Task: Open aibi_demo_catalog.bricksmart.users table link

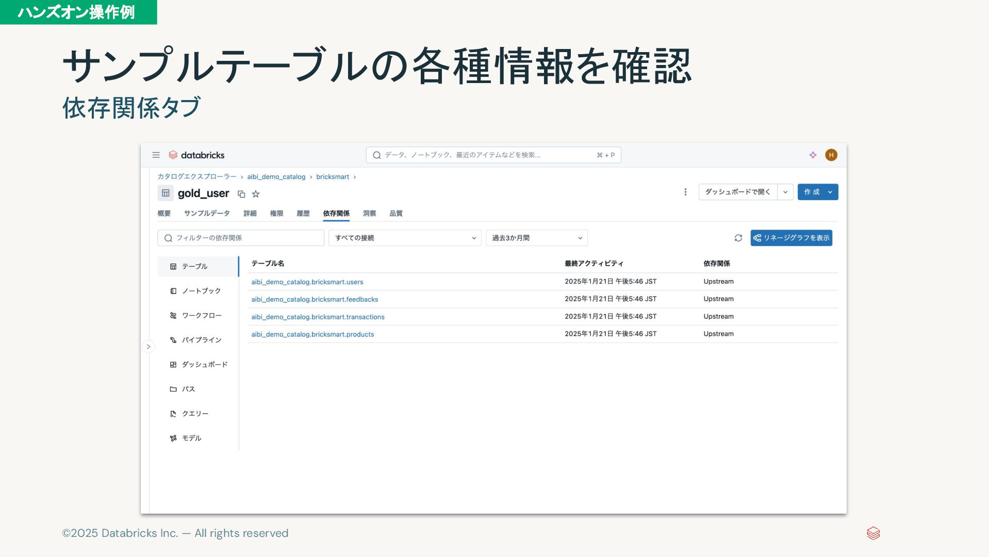Action: [x=307, y=282]
